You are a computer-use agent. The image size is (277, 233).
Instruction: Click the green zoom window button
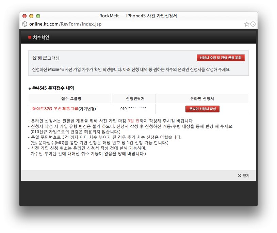tap(38, 16)
